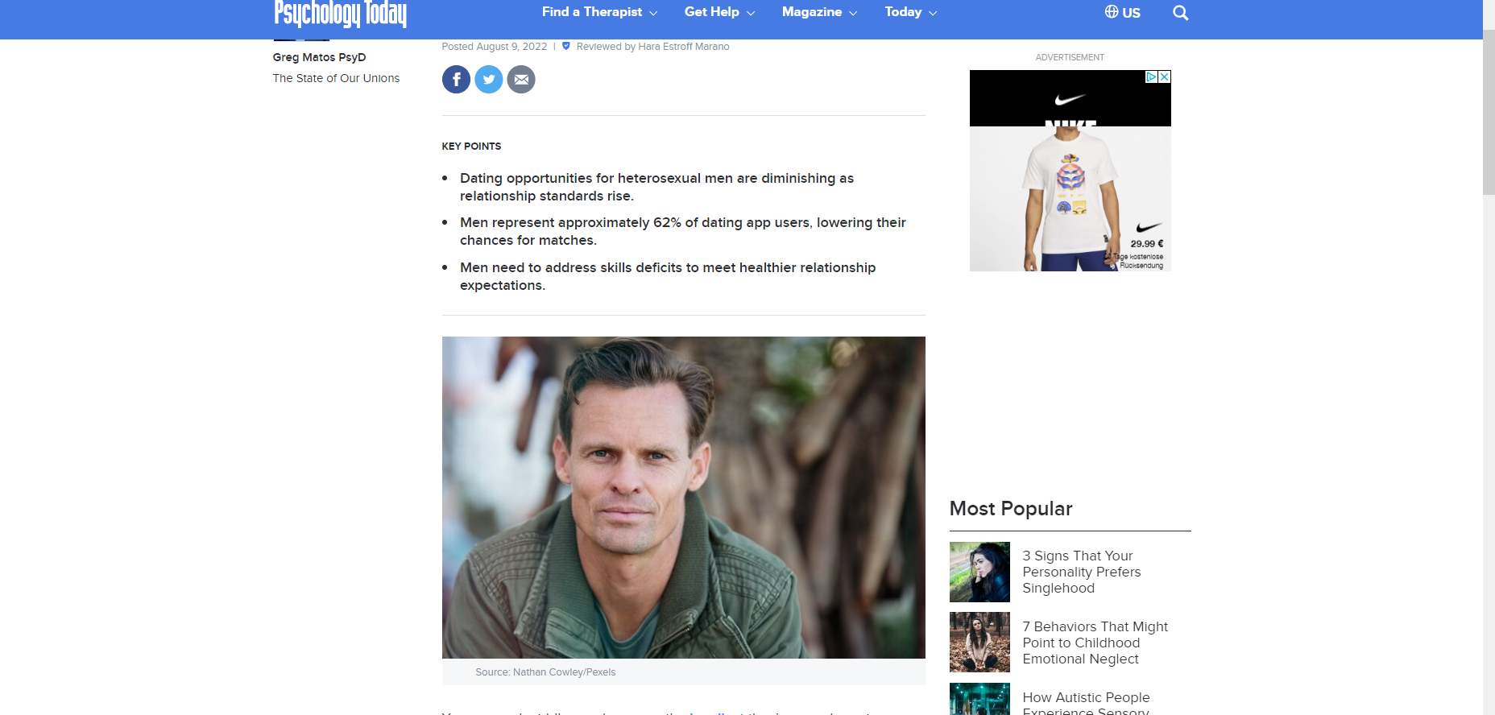
Task: Expand Find a Therapist menu
Action: pos(599,12)
